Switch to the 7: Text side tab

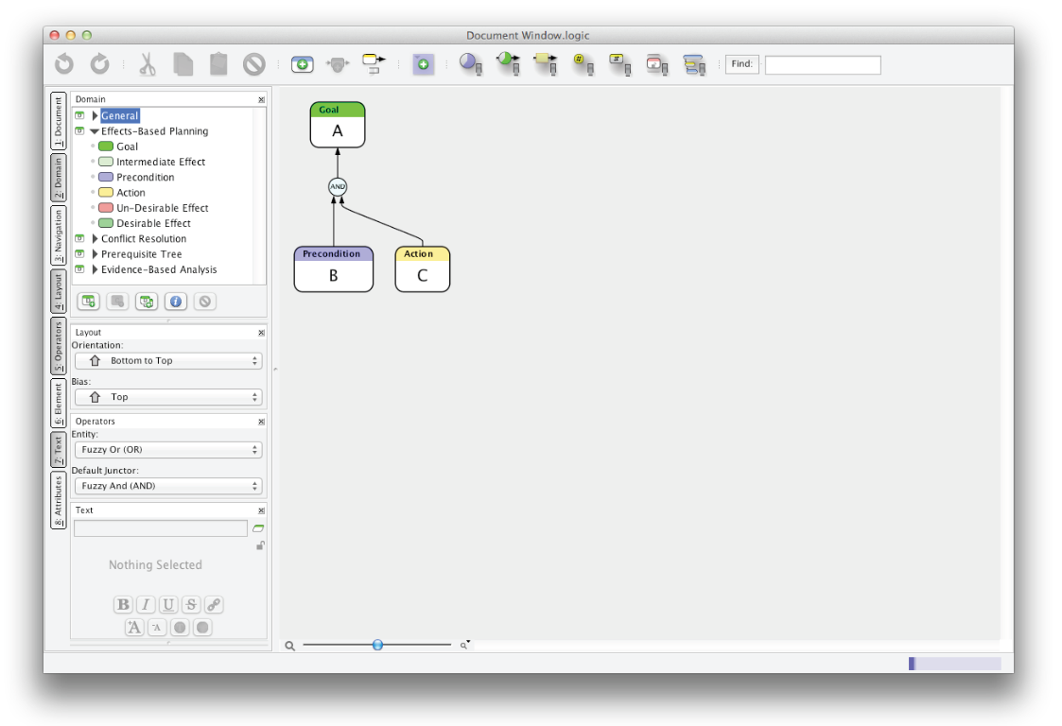[59, 450]
